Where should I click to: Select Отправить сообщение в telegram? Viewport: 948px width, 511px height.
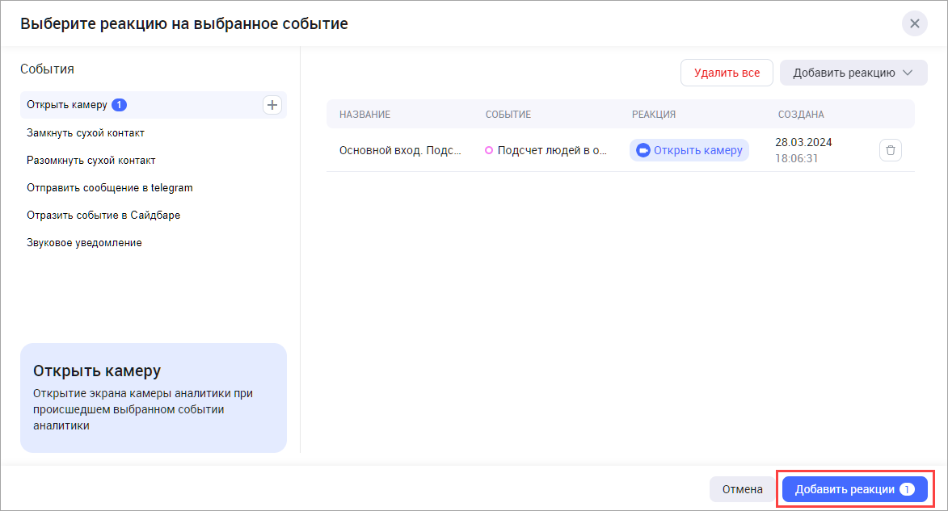[x=109, y=187]
